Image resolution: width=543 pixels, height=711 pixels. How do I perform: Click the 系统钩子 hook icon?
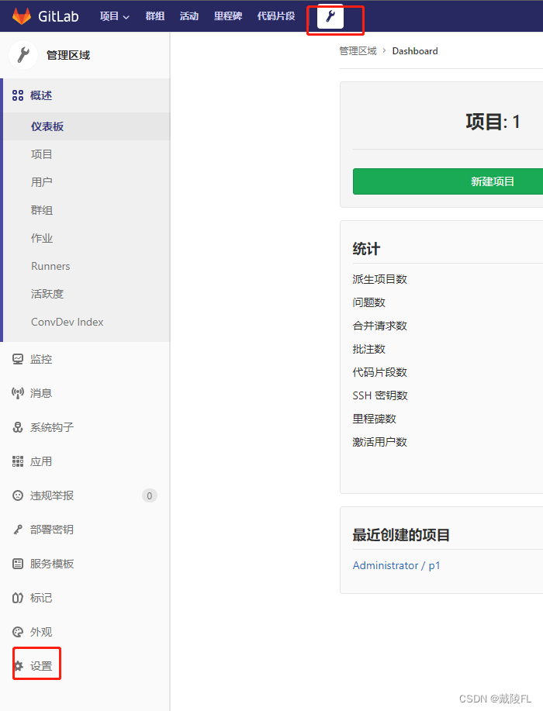click(x=18, y=427)
